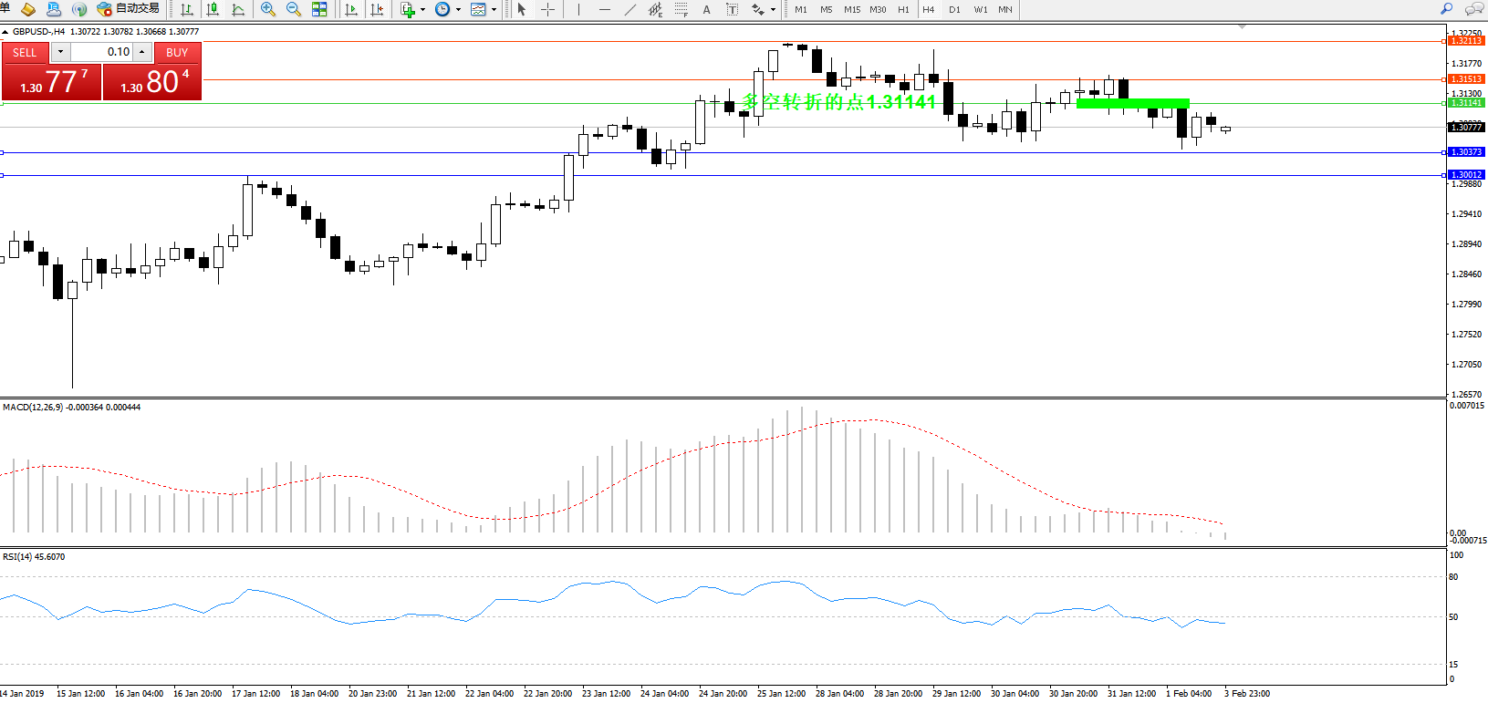Select the vertical line drawing tool
This screenshot has width=1488, height=703.
click(578, 9)
